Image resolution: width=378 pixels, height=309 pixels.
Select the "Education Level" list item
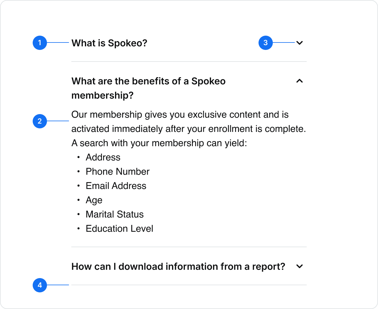[x=119, y=228]
